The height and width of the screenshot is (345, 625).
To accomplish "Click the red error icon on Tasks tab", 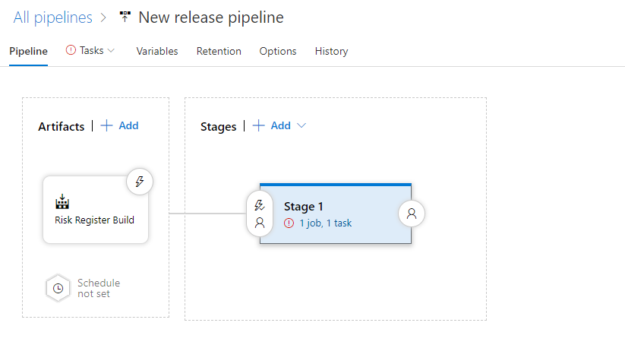I will click(x=71, y=50).
